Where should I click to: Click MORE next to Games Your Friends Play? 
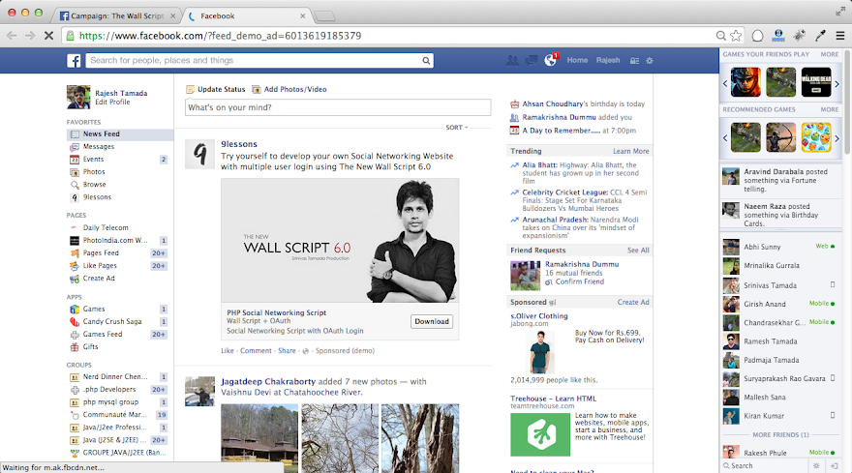(829, 54)
